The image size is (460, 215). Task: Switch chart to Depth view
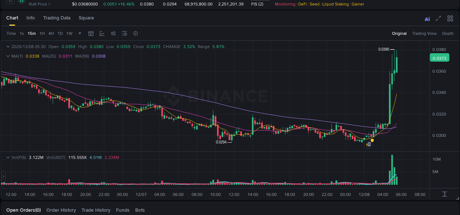click(x=447, y=33)
